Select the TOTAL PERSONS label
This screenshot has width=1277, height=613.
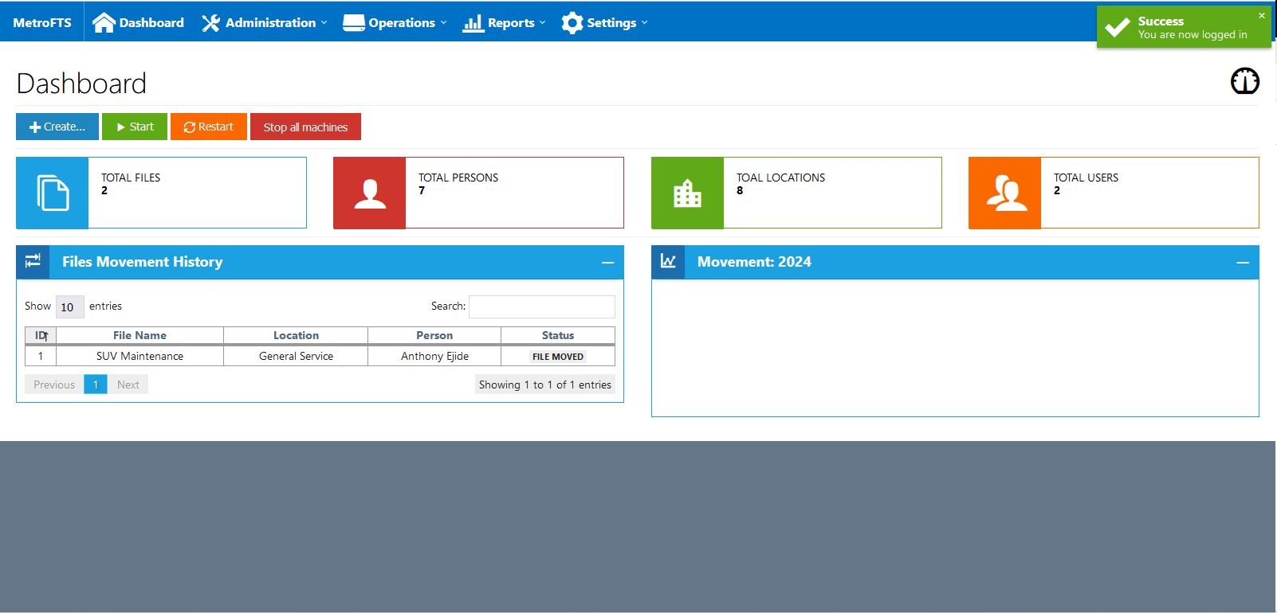pos(458,178)
